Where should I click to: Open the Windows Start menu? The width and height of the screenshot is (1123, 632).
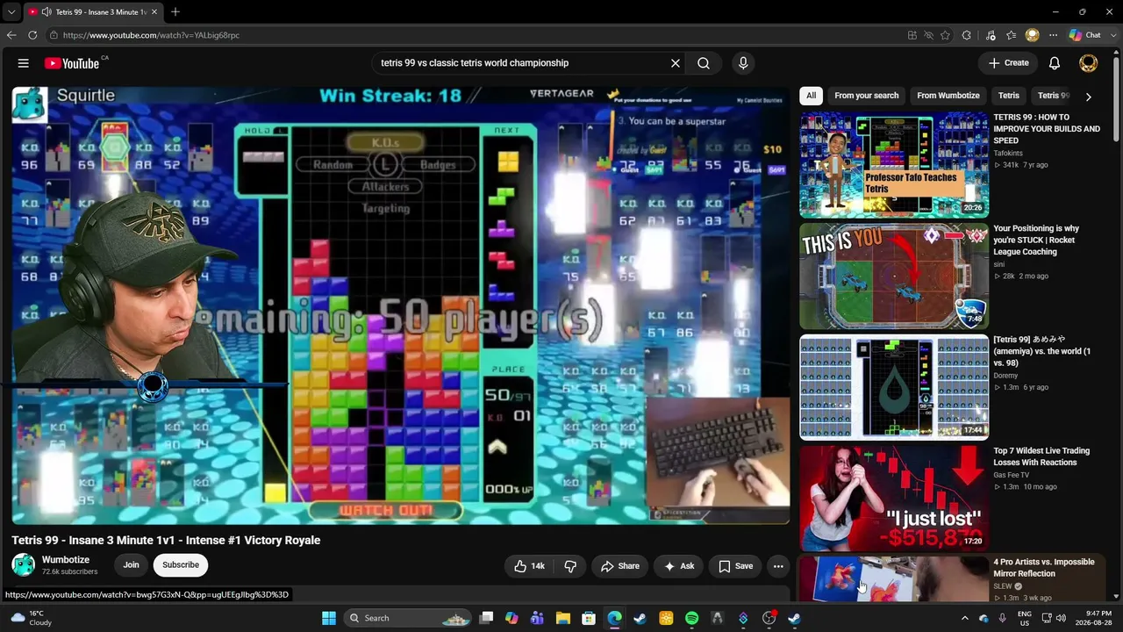pyautogui.click(x=329, y=618)
